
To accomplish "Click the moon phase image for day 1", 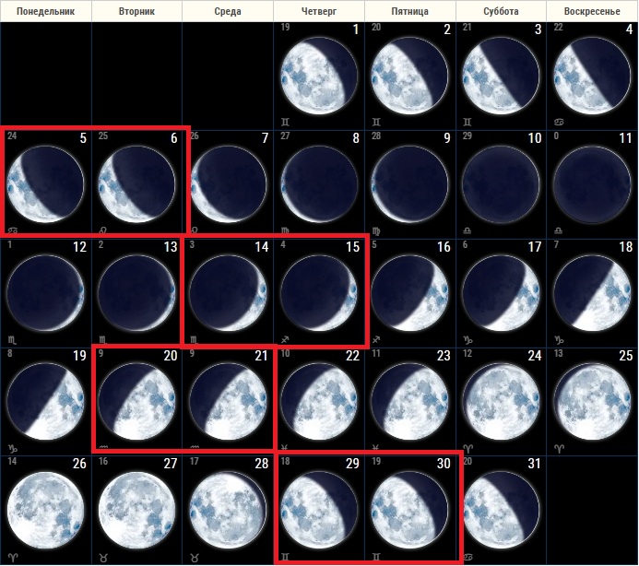I will pos(319,76).
